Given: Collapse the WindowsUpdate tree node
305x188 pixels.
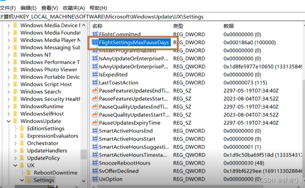Looking at the screenshot, I should [7, 121].
